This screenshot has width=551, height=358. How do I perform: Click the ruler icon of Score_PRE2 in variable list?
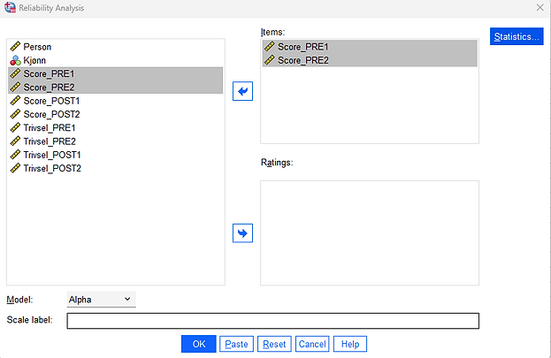[15, 88]
